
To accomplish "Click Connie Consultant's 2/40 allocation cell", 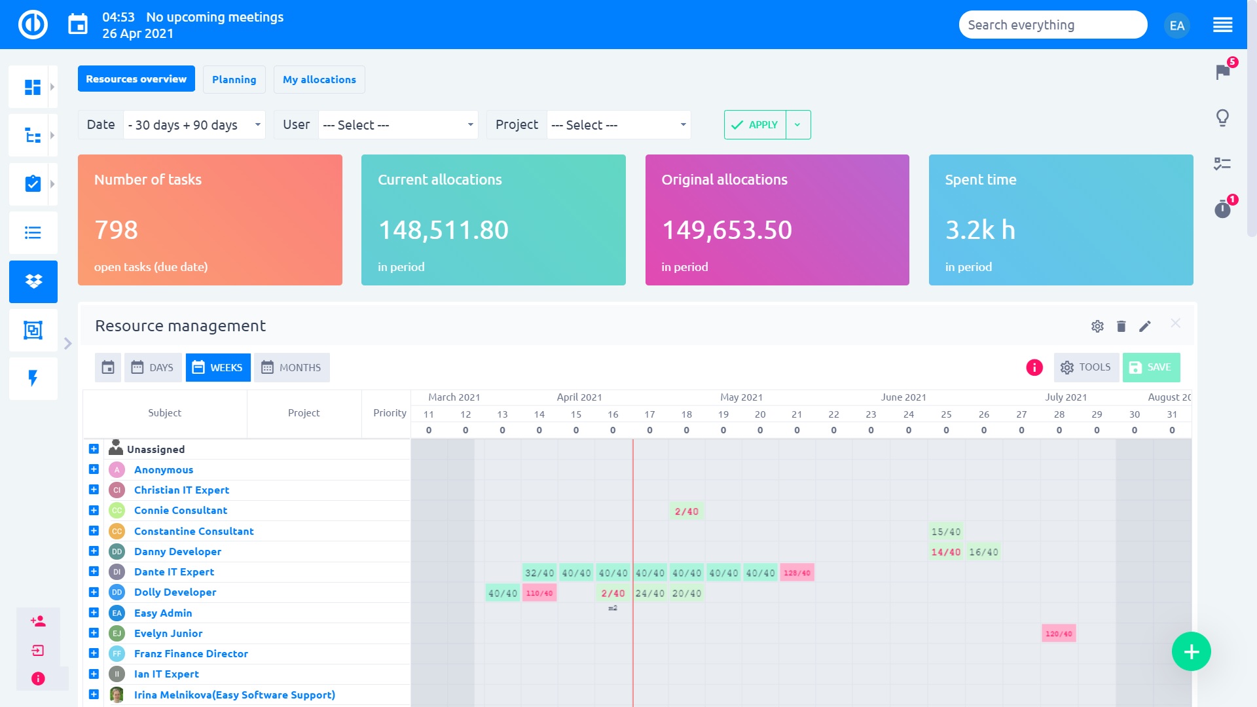I will [x=686, y=512].
